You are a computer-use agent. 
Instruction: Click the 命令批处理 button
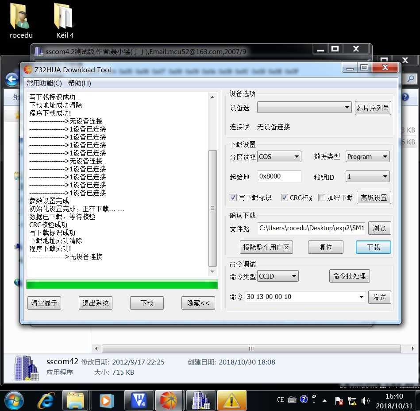point(349,276)
